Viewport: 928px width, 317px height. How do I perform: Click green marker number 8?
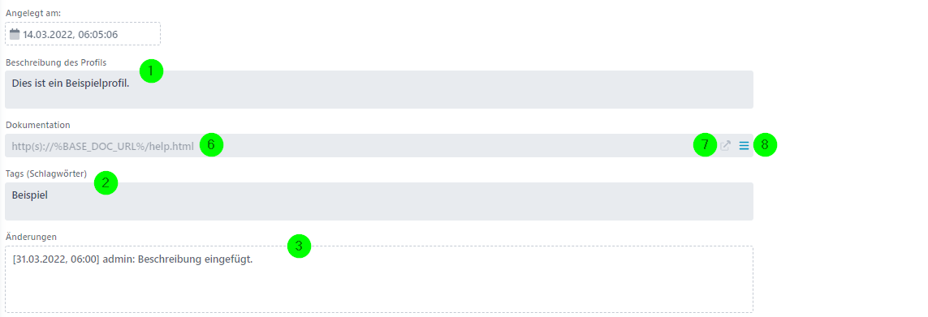click(x=765, y=145)
